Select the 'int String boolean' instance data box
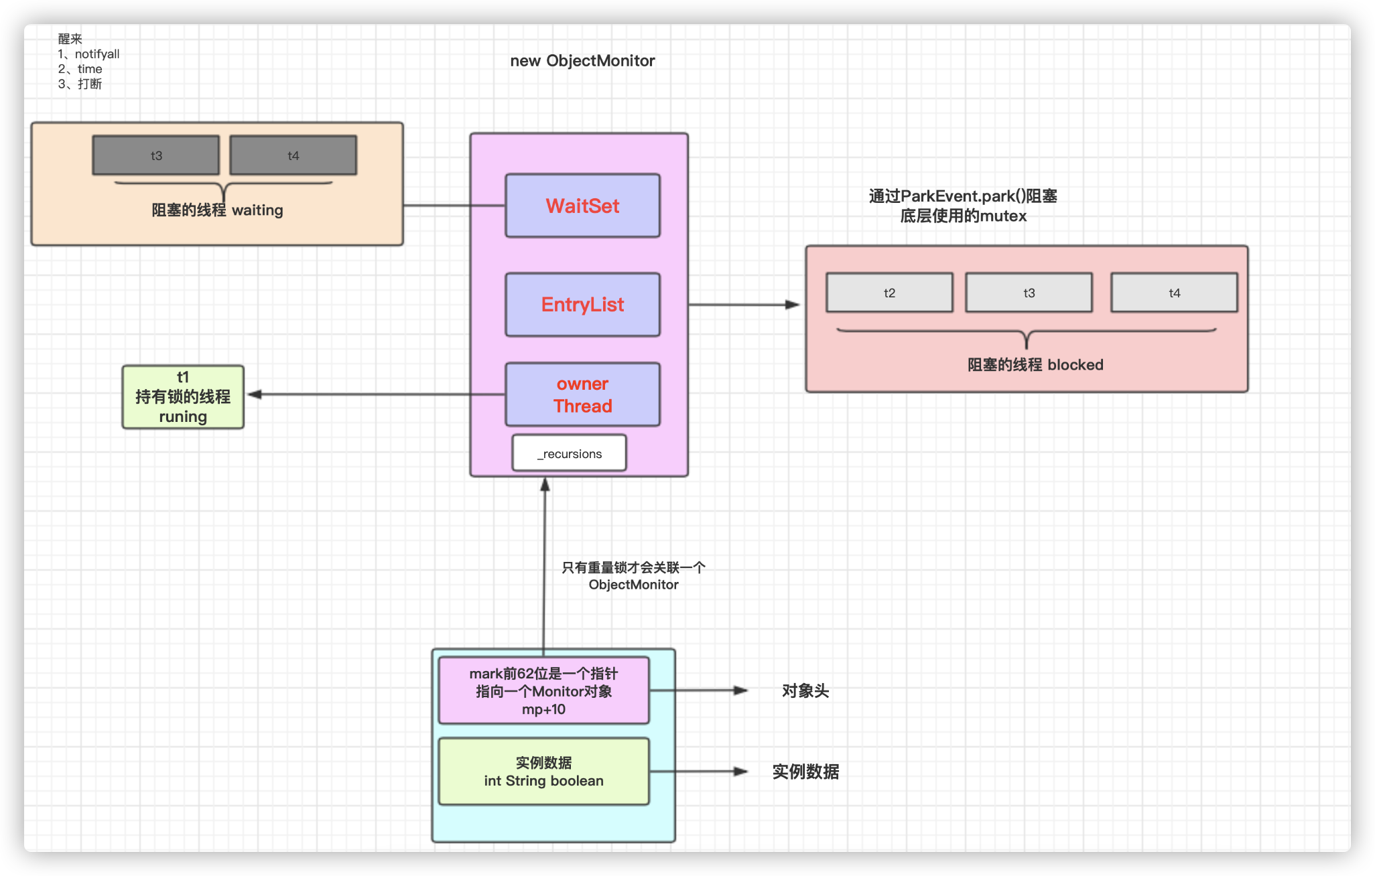This screenshot has height=876, width=1375. click(x=543, y=772)
